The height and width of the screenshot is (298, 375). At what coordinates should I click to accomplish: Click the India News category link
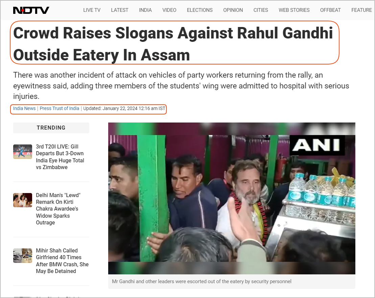point(24,108)
